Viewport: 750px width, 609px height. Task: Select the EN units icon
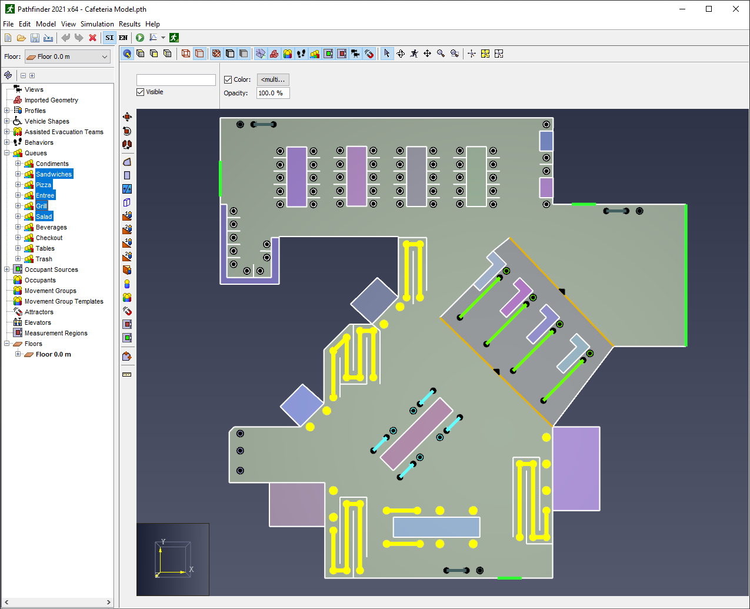123,38
